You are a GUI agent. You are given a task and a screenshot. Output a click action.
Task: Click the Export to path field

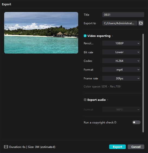click(120, 23)
